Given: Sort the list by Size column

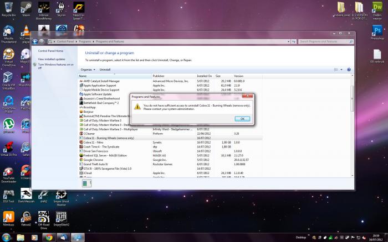Looking at the screenshot, I should point(223,76).
